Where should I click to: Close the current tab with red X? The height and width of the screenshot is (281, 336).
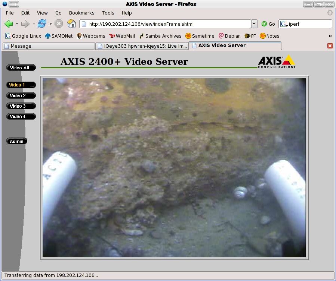point(330,46)
